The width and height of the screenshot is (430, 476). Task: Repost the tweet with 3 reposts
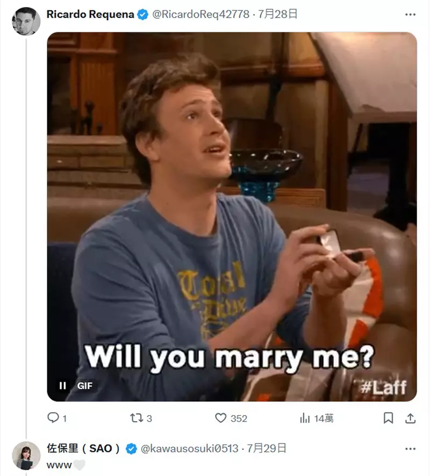(141, 418)
